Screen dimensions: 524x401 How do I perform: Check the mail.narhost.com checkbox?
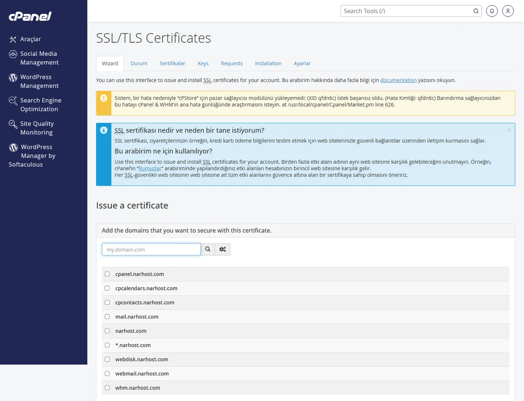[x=107, y=317]
